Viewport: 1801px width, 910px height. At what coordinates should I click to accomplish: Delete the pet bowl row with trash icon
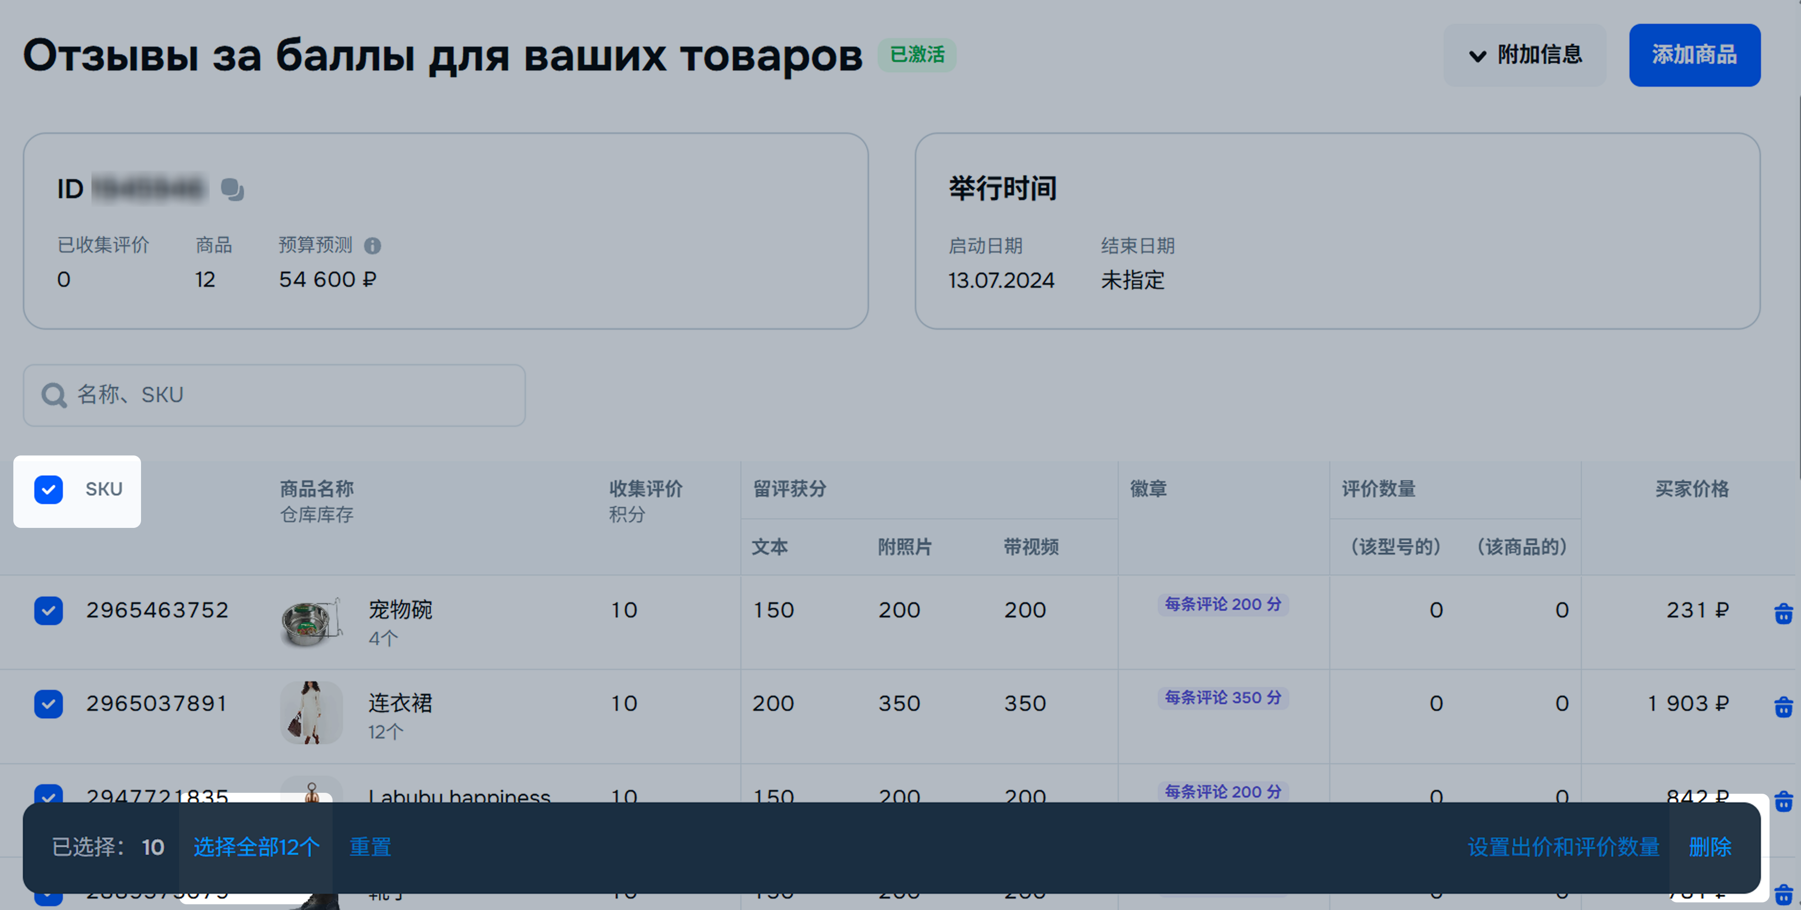pos(1783,614)
